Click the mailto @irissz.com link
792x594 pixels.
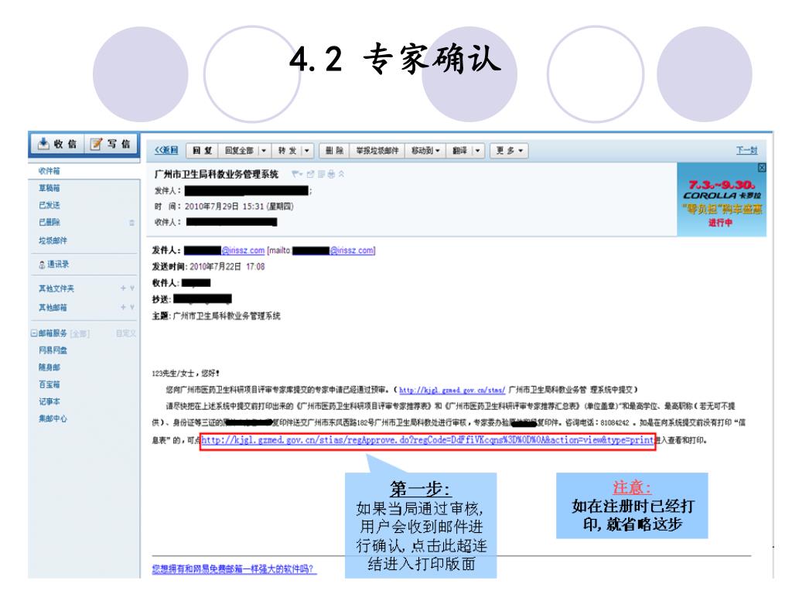click(352, 250)
